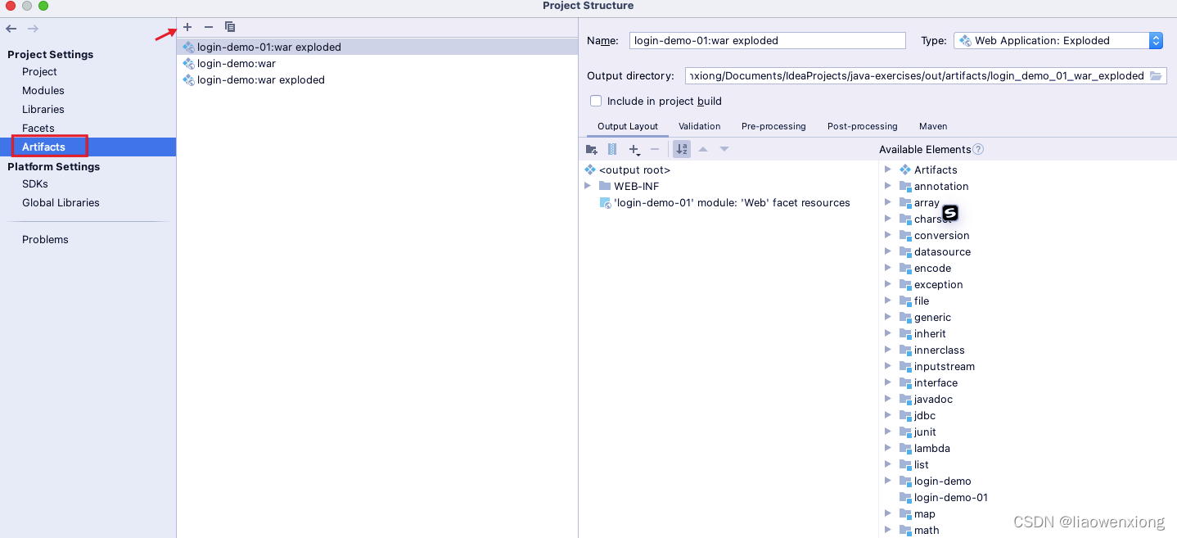Image resolution: width=1177 pixels, height=538 pixels.
Task: Add a new artifact with the plus icon
Action: tap(187, 27)
